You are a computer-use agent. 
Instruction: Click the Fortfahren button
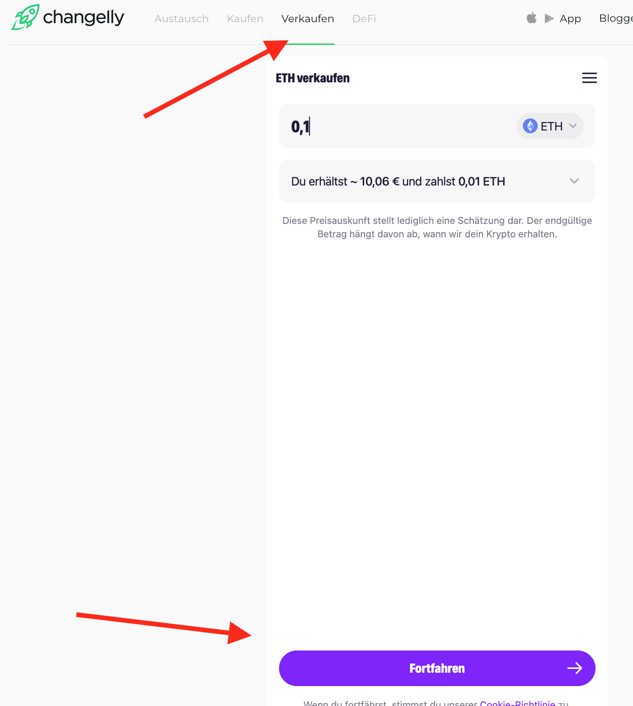click(437, 668)
